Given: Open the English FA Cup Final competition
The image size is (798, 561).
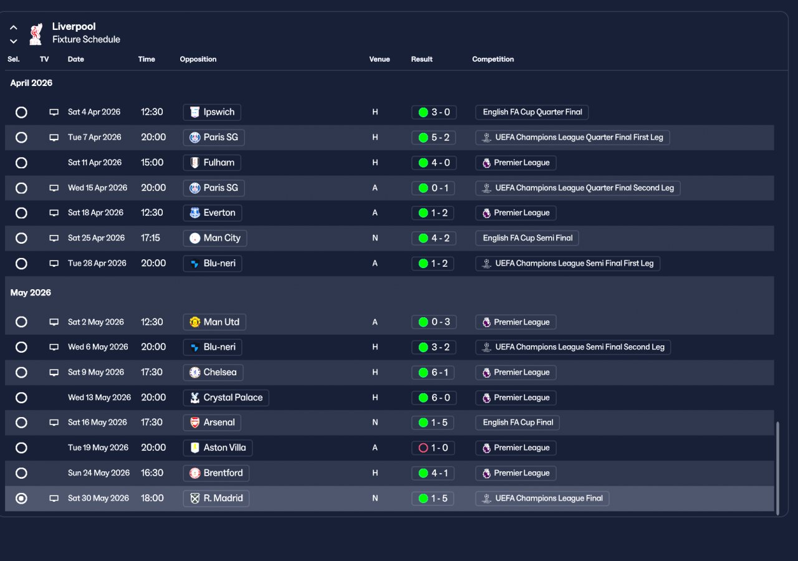Looking at the screenshot, I should (x=517, y=423).
